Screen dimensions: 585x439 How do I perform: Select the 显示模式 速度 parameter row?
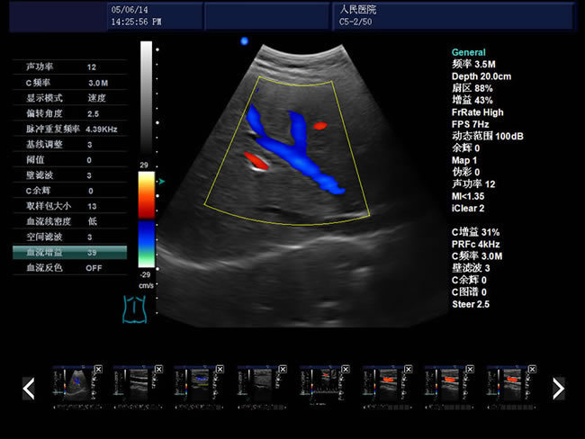70,98
